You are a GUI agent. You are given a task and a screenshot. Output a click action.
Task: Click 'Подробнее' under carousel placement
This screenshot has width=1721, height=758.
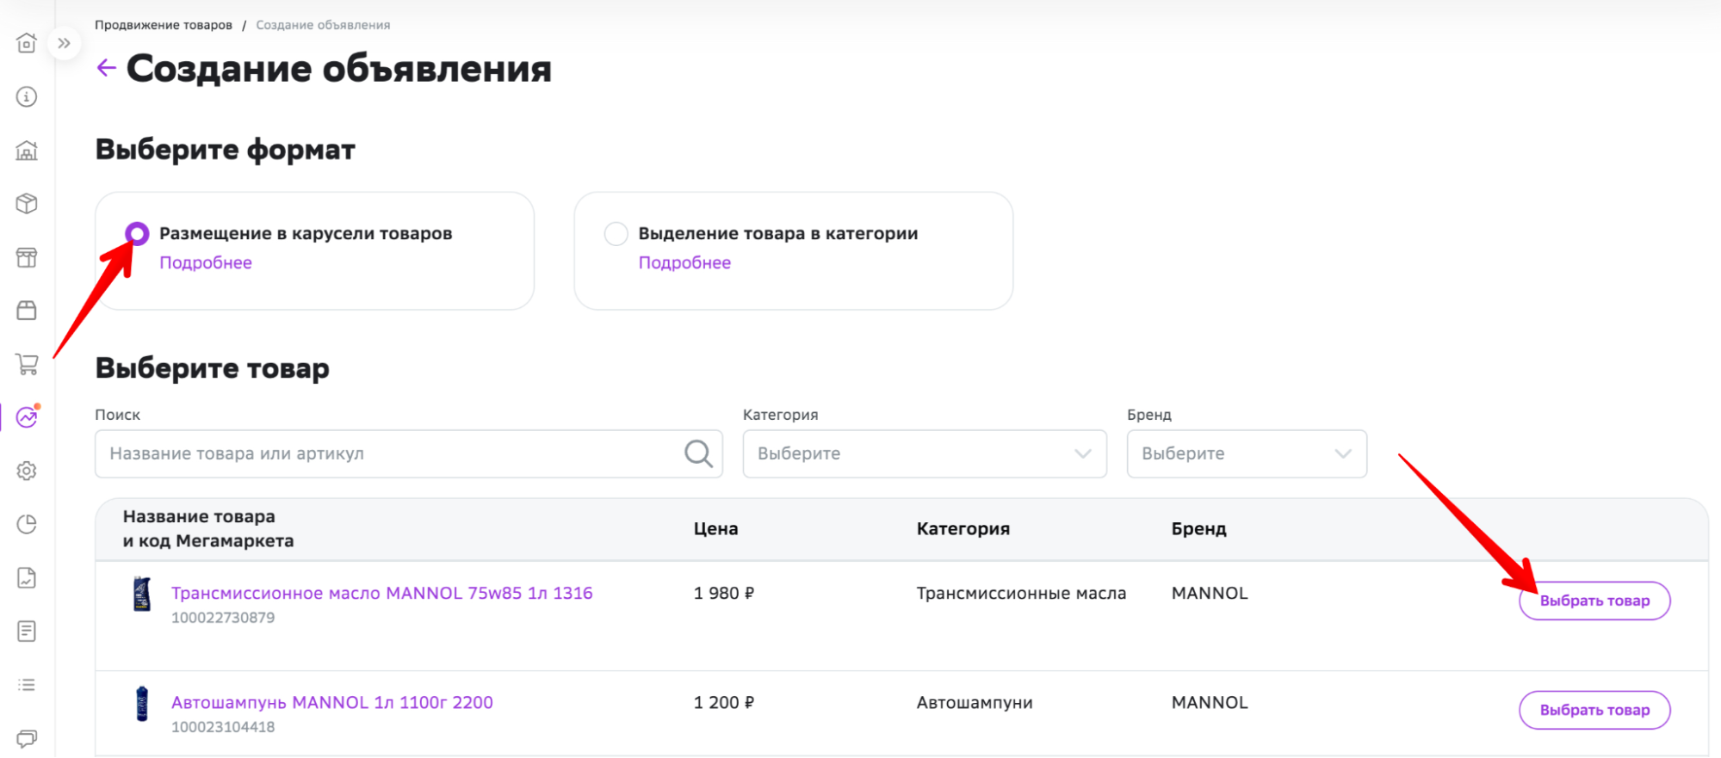tap(206, 262)
